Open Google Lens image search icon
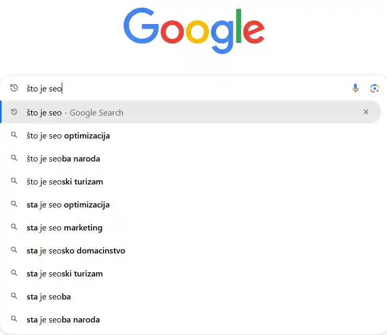 pos(374,88)
